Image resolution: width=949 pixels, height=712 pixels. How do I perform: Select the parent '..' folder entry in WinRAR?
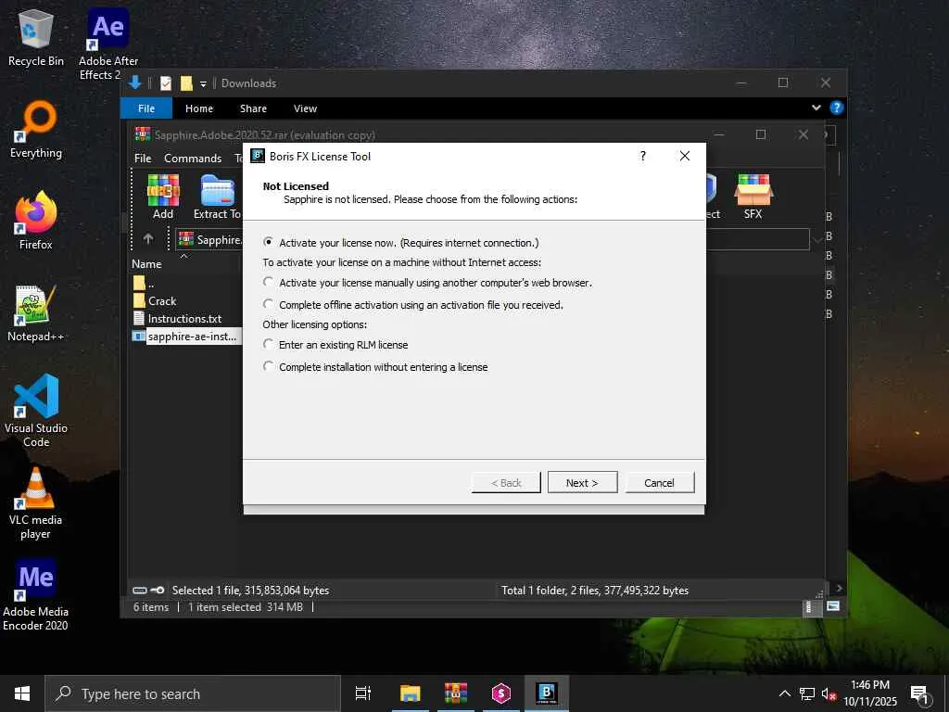pos(144,283)
